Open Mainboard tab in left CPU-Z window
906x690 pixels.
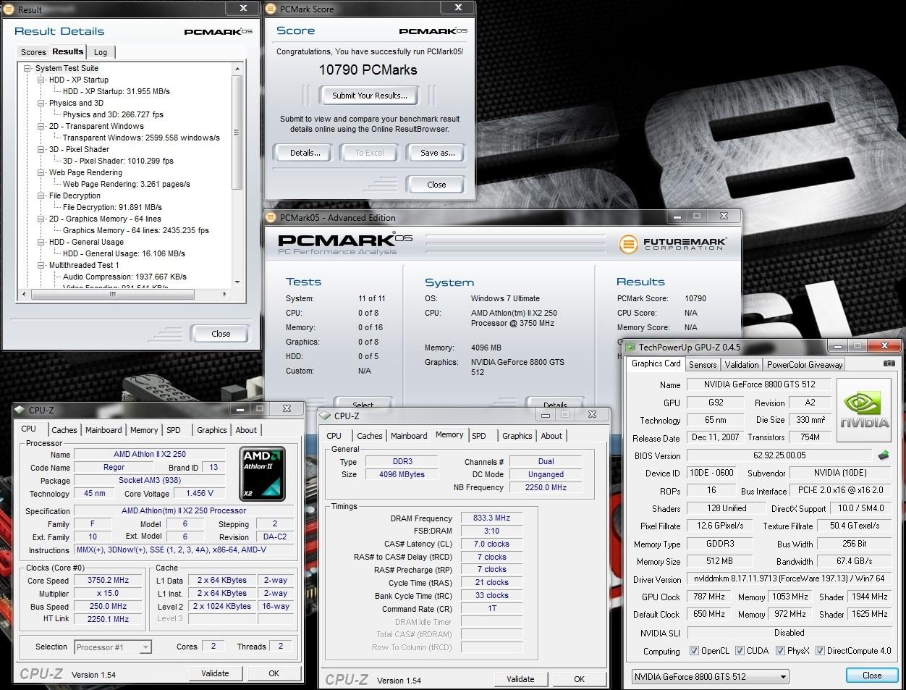[x=103, y=430]
